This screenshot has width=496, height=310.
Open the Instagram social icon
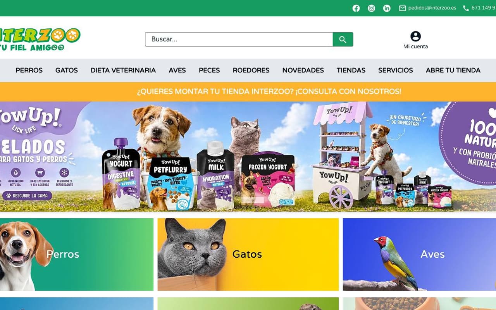(x=372, y=8)
